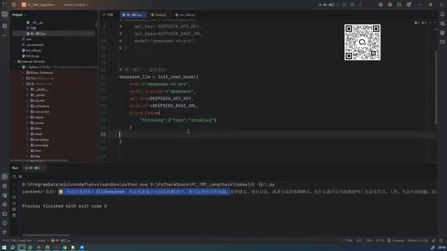Open Run panel toolbar more options
Image resolution: width=447 pixels, height=251 pixels.
(x=28, y=176)
